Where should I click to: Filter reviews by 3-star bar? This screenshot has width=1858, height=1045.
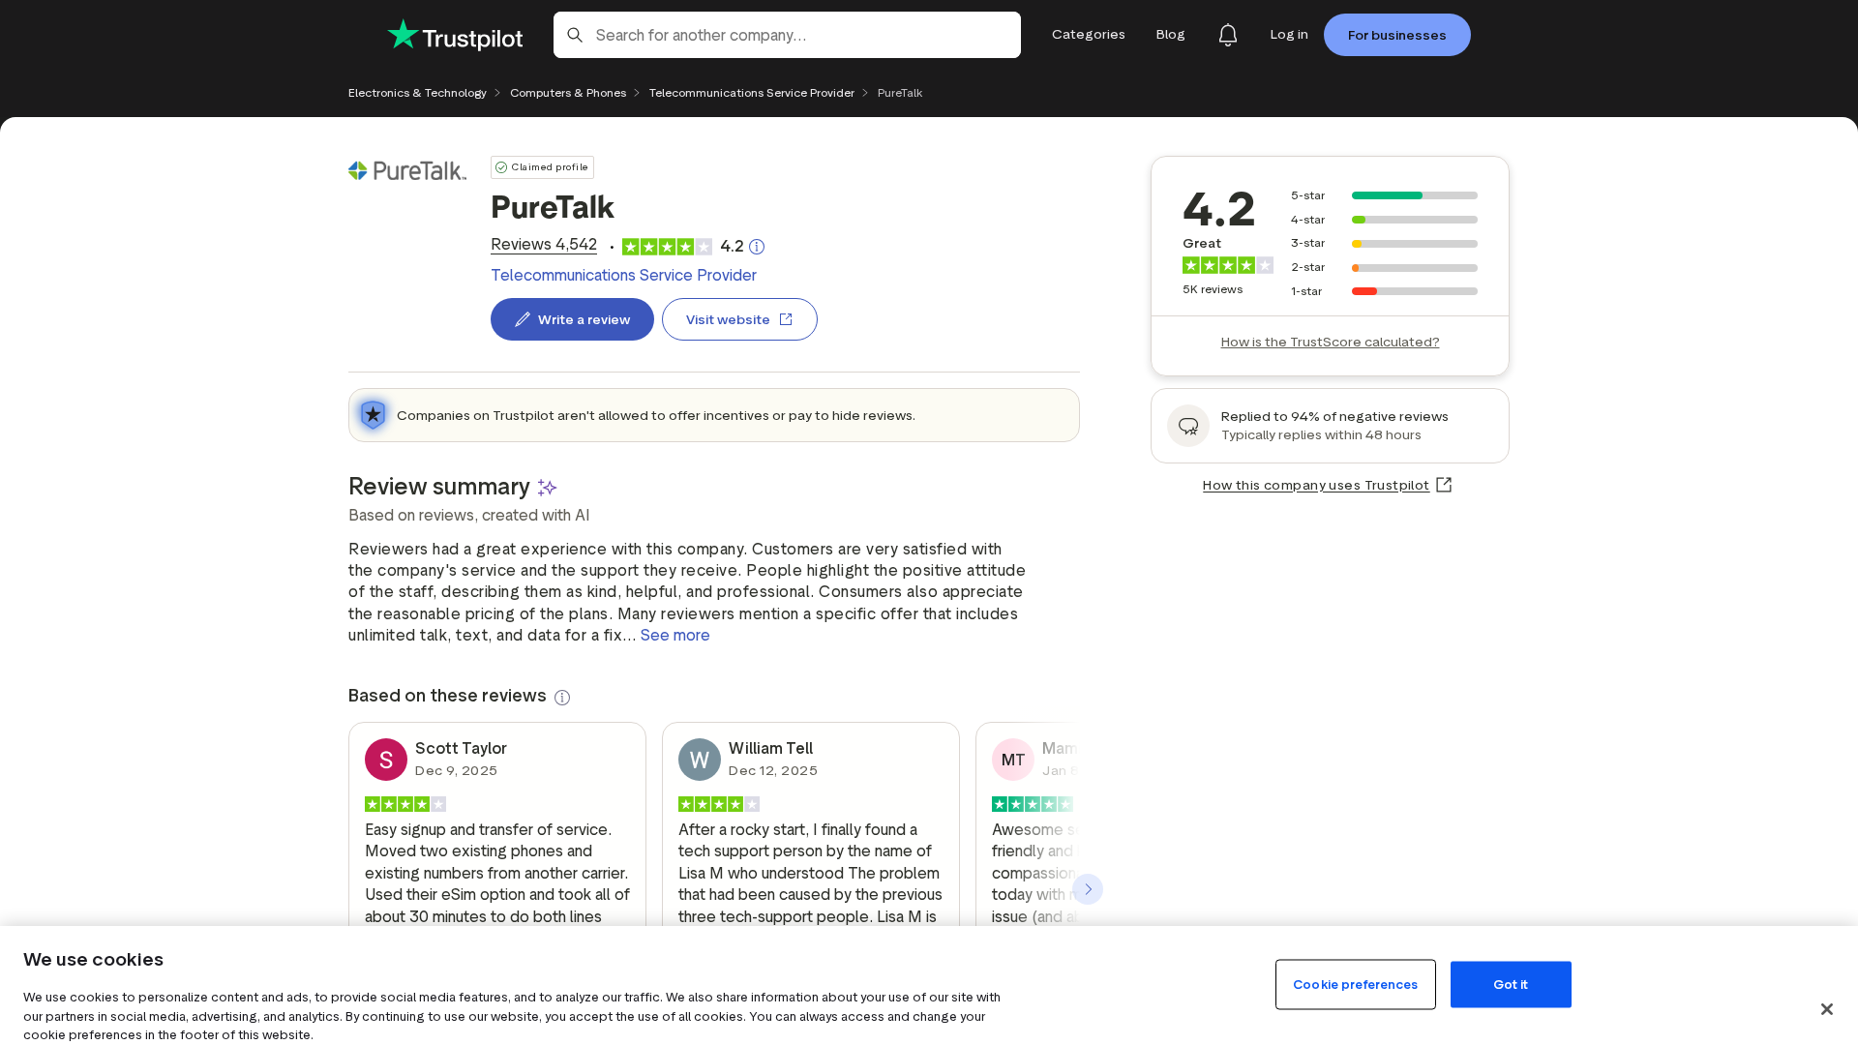pos(1414,244)
